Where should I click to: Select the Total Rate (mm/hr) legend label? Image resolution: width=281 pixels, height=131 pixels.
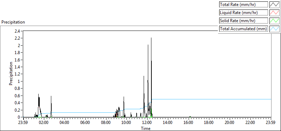[x=243, y=5]
